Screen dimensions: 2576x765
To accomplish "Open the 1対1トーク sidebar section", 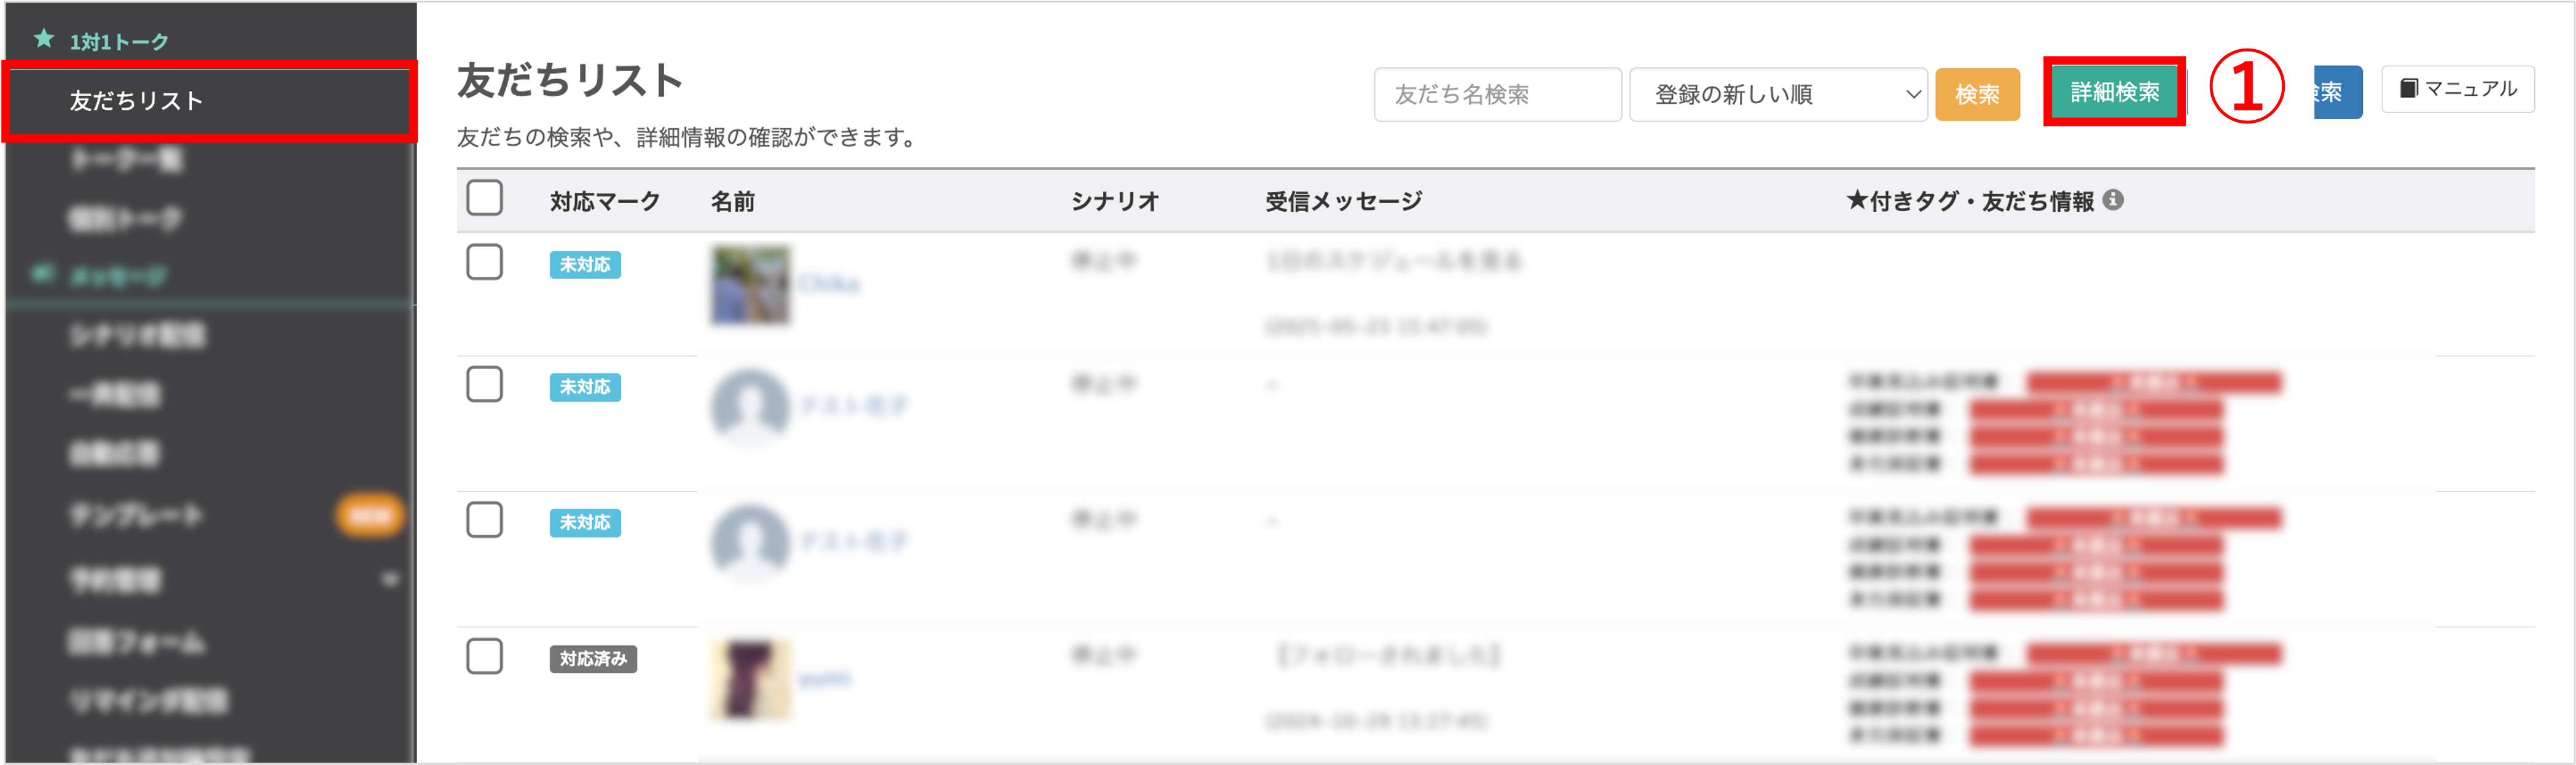I will point(118,41).
